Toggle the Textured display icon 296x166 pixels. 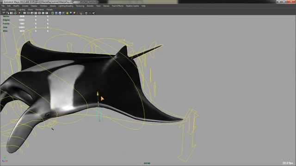pyautogui.click(x=64, y=13)
